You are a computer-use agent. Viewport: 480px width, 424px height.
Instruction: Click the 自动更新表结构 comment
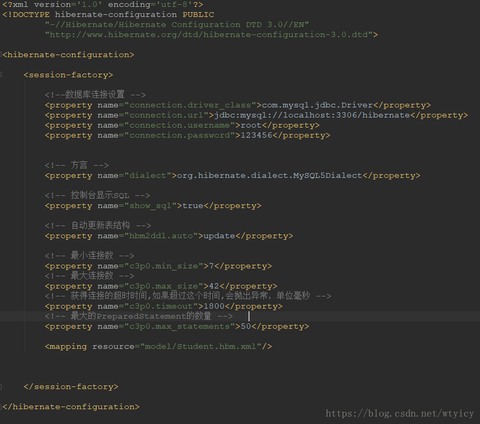[98, 225]
